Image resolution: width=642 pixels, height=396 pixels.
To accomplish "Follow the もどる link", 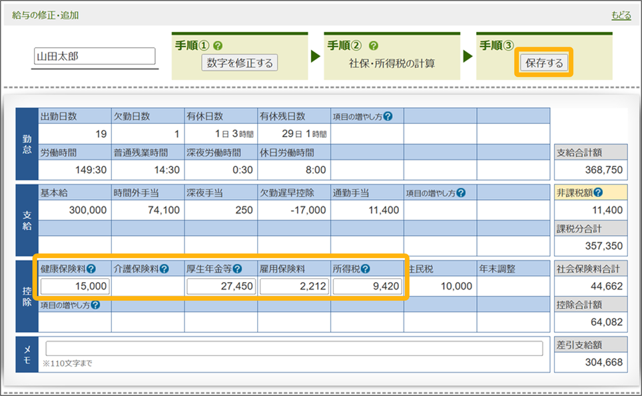I will pyautogui.click(x=621, y=15).
